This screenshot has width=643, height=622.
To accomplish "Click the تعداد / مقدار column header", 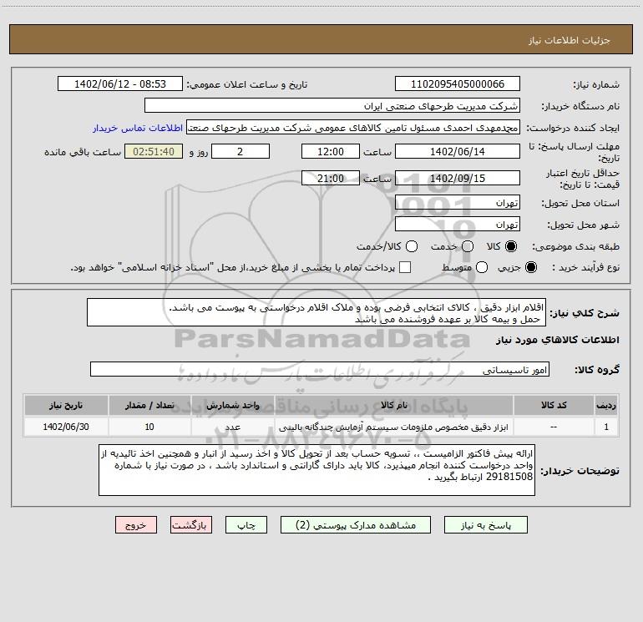I will click(x=149, y=406).
